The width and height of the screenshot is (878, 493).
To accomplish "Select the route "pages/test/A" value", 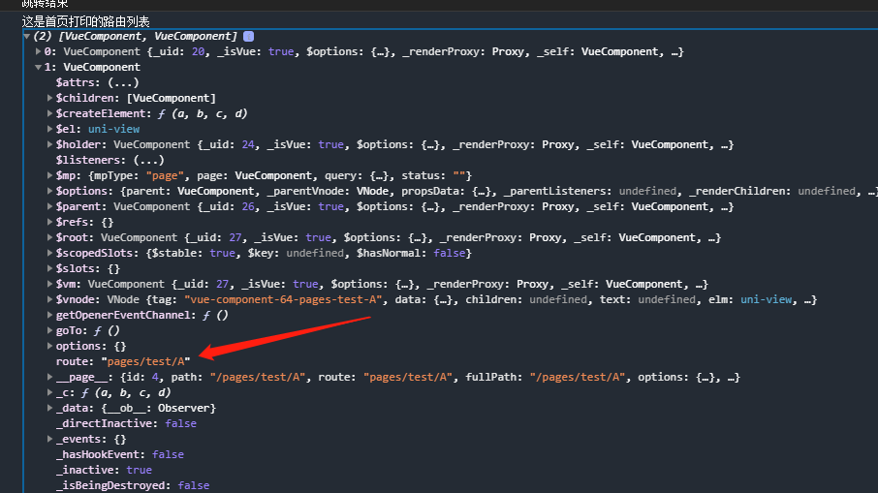I will pos(145,361).
